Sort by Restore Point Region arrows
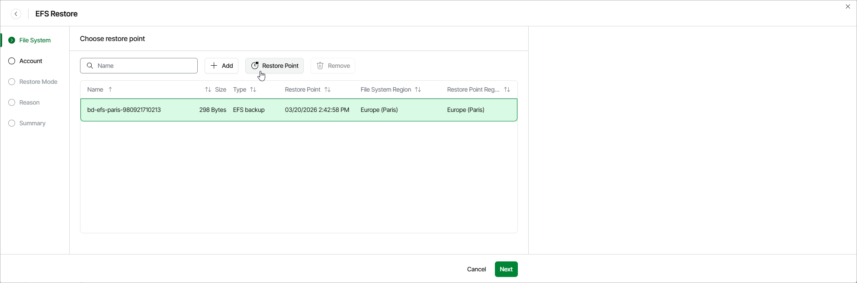Screen dimensions: 857x283 tap(507, 89)
